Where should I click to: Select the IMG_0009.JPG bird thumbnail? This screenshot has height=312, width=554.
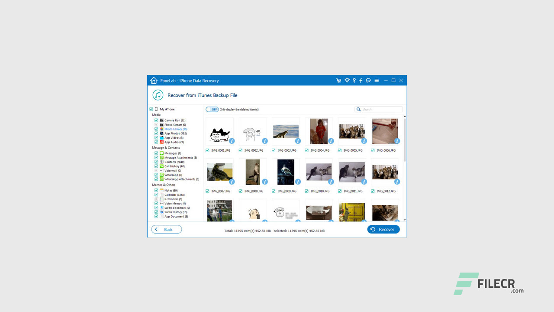(286, 172)
